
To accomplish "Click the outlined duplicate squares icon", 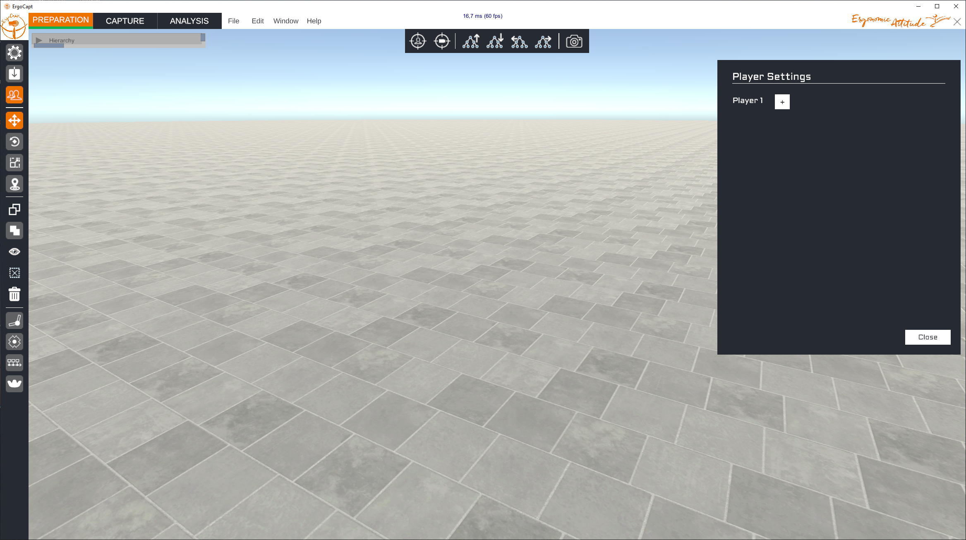I will pos(14,209).
